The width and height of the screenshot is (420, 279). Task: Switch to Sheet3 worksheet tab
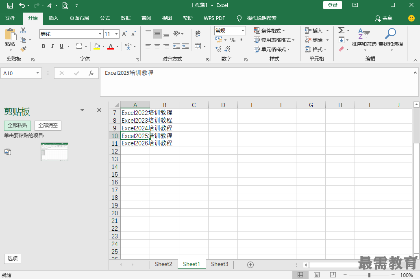click(x=220, y=264)
